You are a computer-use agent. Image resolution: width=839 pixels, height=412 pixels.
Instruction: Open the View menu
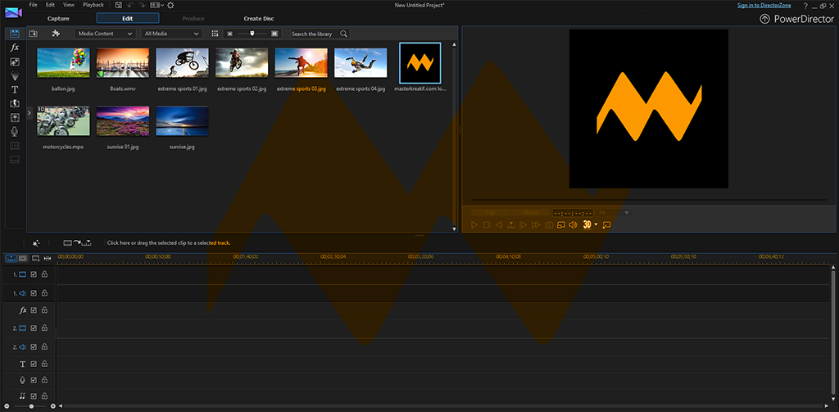pyautogui.click(x=69, y=5)
